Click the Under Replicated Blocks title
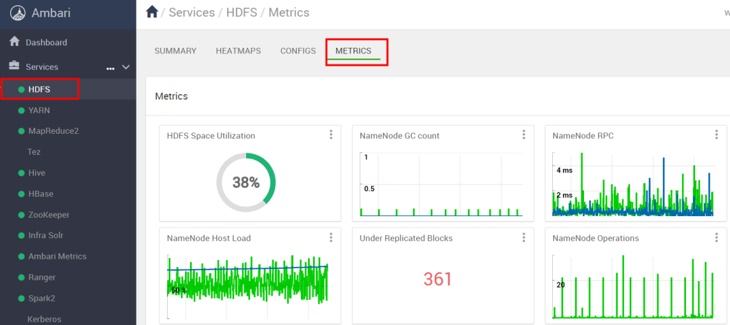 (406, 239)
